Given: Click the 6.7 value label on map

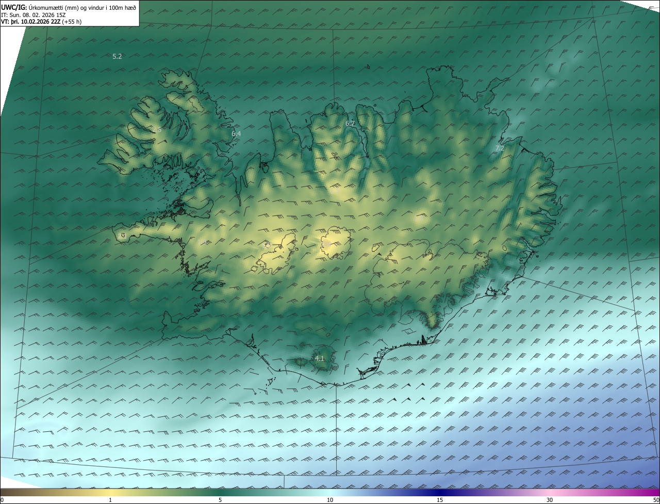Looking at the screenshot, I should point(350,123).
